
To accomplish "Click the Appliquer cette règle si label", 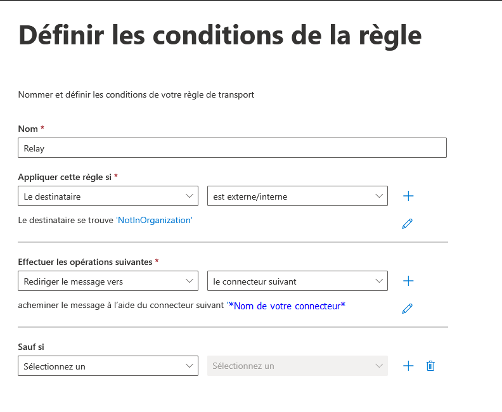I will tap(65, 177).
